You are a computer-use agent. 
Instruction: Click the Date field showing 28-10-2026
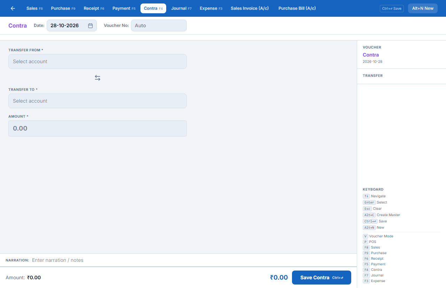pyautogui.click(x=72, y=25)
